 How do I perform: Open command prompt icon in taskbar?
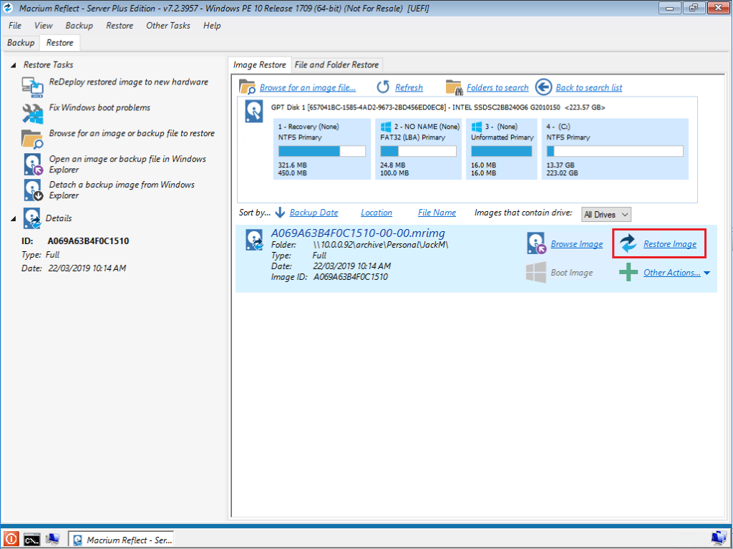[31, 539]
